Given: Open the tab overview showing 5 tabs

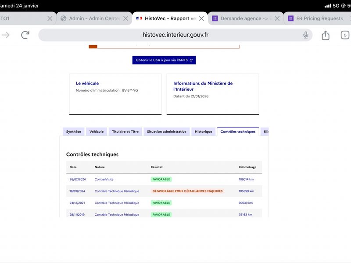Looking at the screenshot, I should (345, 35).
